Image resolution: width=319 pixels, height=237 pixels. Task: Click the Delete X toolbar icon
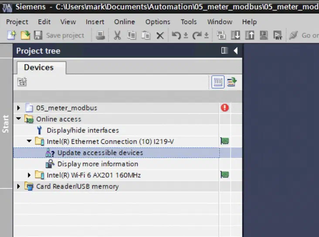(x=160, y=36)
